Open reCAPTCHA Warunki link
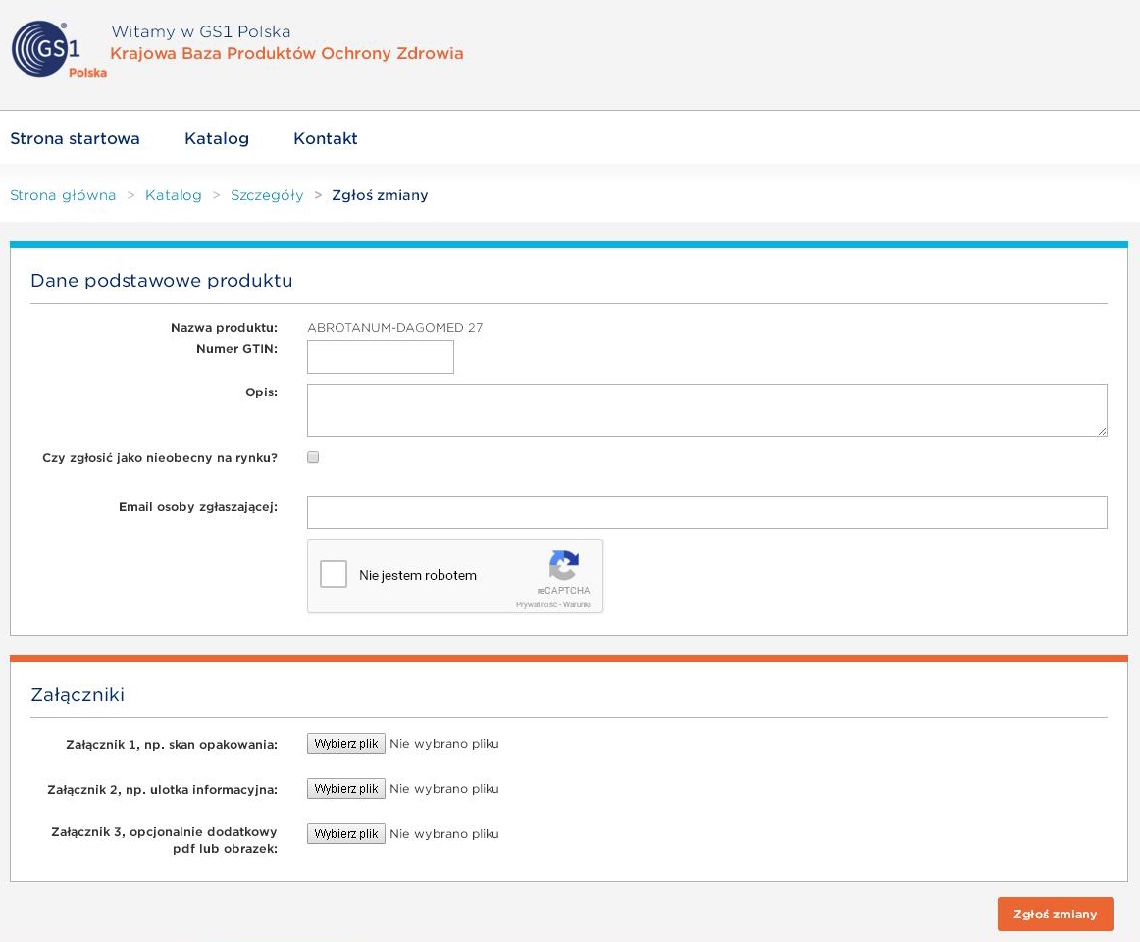The image size is (1140, 942). point(577,605)
